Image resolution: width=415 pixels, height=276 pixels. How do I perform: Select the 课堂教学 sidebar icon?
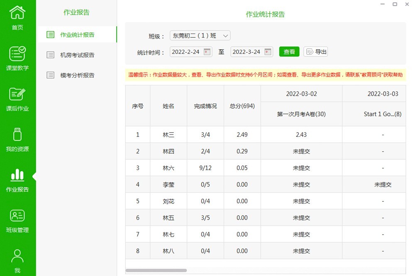pyautogui.click(x=17, y=54)
